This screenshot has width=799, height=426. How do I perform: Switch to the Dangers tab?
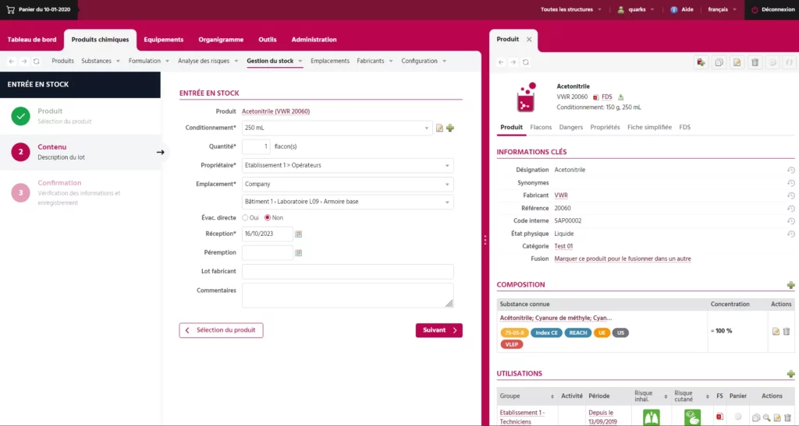[570, 127]
